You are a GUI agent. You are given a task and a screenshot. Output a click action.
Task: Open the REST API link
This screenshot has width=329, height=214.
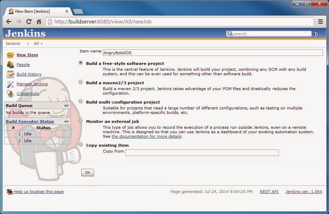pos(269,192)
